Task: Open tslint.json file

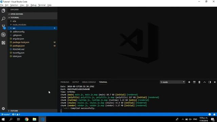Action: (33, 56)
